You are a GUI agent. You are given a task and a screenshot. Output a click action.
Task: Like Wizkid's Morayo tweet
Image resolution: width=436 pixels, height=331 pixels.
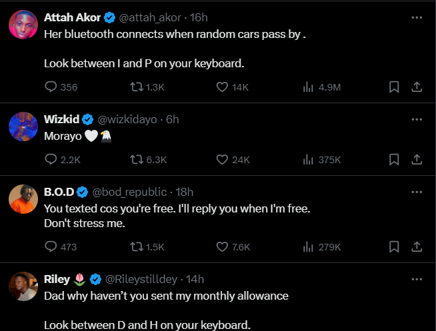click(x=223, y=159)
